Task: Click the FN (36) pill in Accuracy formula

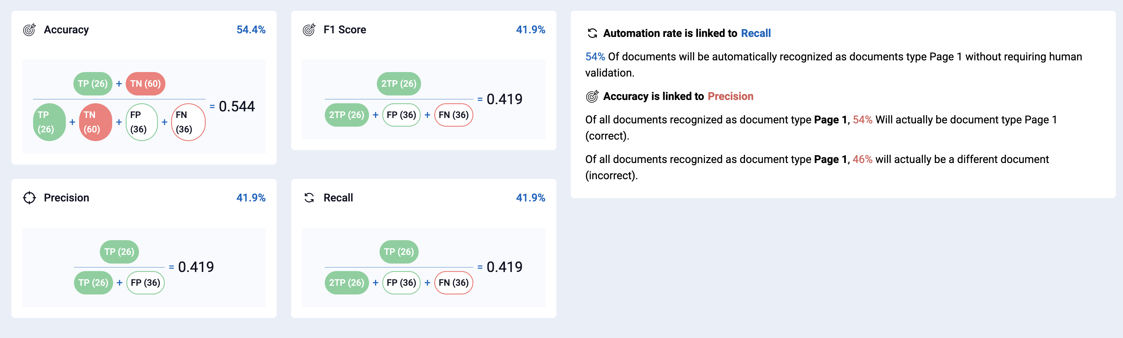Action: click(188, 122)
